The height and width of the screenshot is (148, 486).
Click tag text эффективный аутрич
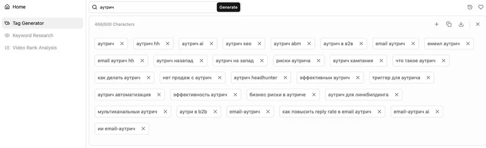[325, 77]
